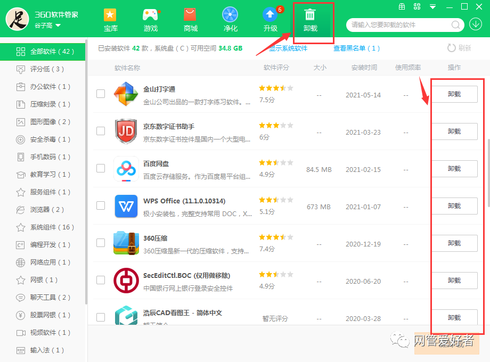490x362 pixels.
Task: Open the download manager arrow icon
Action: point(476,24)
